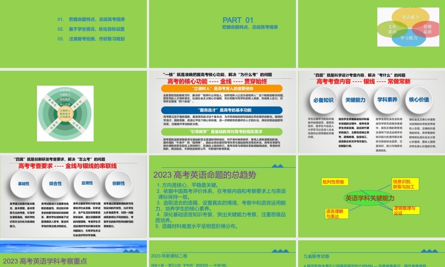Viewport: 445px width, 267px height.
Task: Click the 必备知识 circle on the 四层 slide
Action: coord(323,100)
